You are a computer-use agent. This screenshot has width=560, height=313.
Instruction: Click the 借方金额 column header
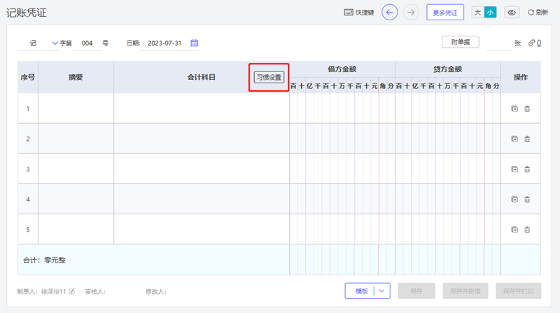342,69
